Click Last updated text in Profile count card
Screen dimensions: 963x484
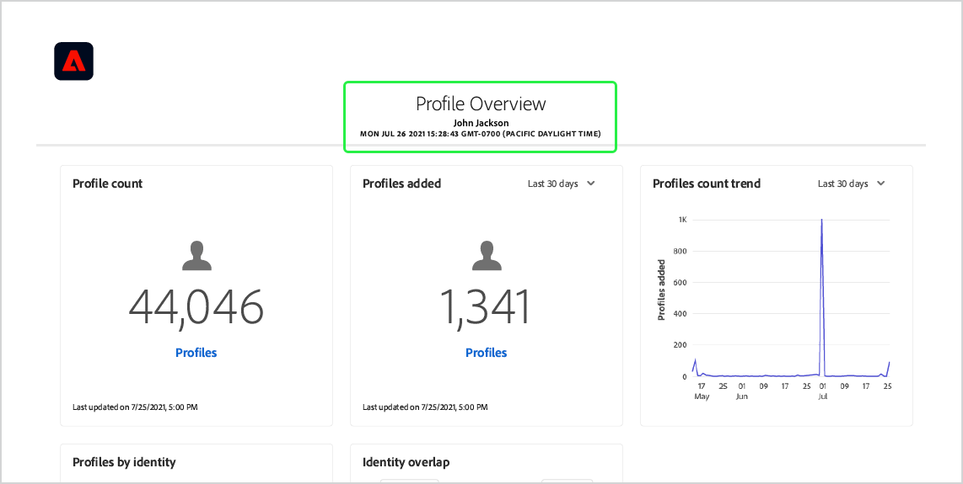(135, 407)
